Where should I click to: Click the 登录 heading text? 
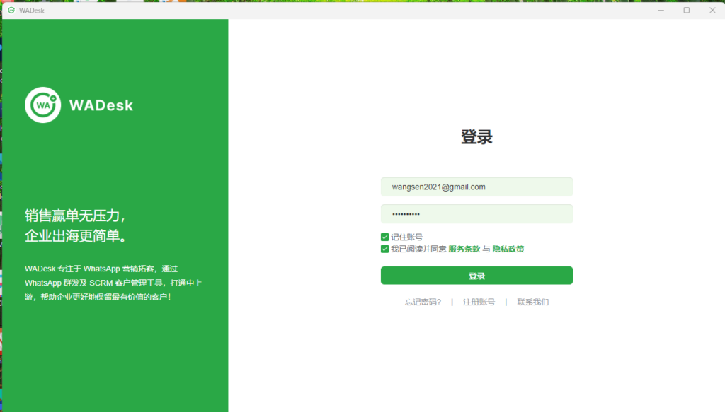tap(476, 137)
